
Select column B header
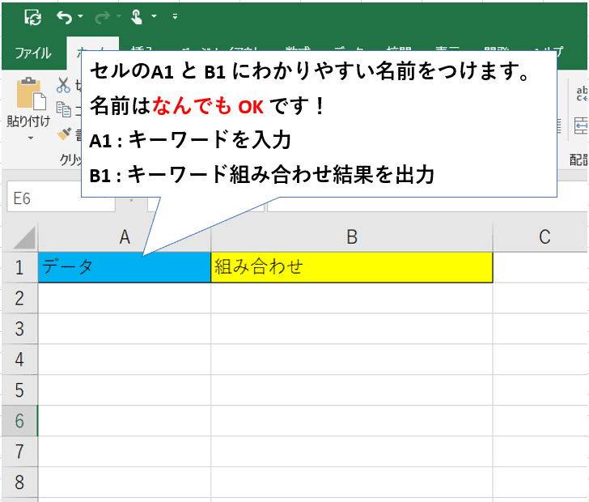pyautogui.click(x=351, y=236)
